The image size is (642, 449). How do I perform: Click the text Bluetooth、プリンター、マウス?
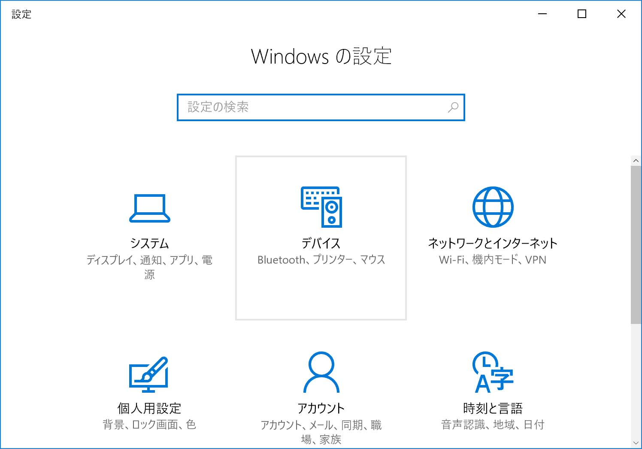tap(321, 260)
